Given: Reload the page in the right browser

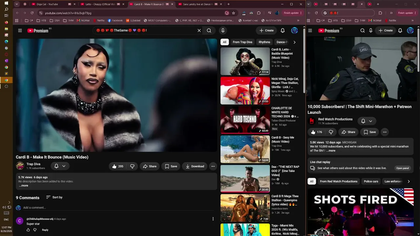Looking at the screenshot, I should tap(316, 13).
